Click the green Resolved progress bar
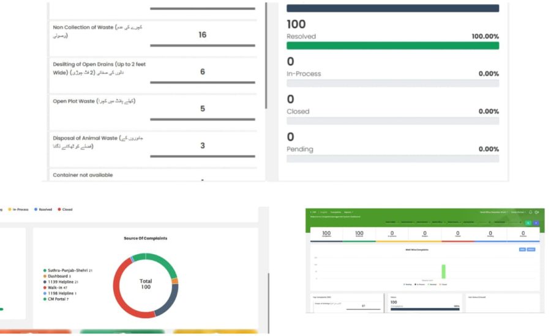Screen dimensions: 551x336 pyautogui.click(x=392, y=46)
